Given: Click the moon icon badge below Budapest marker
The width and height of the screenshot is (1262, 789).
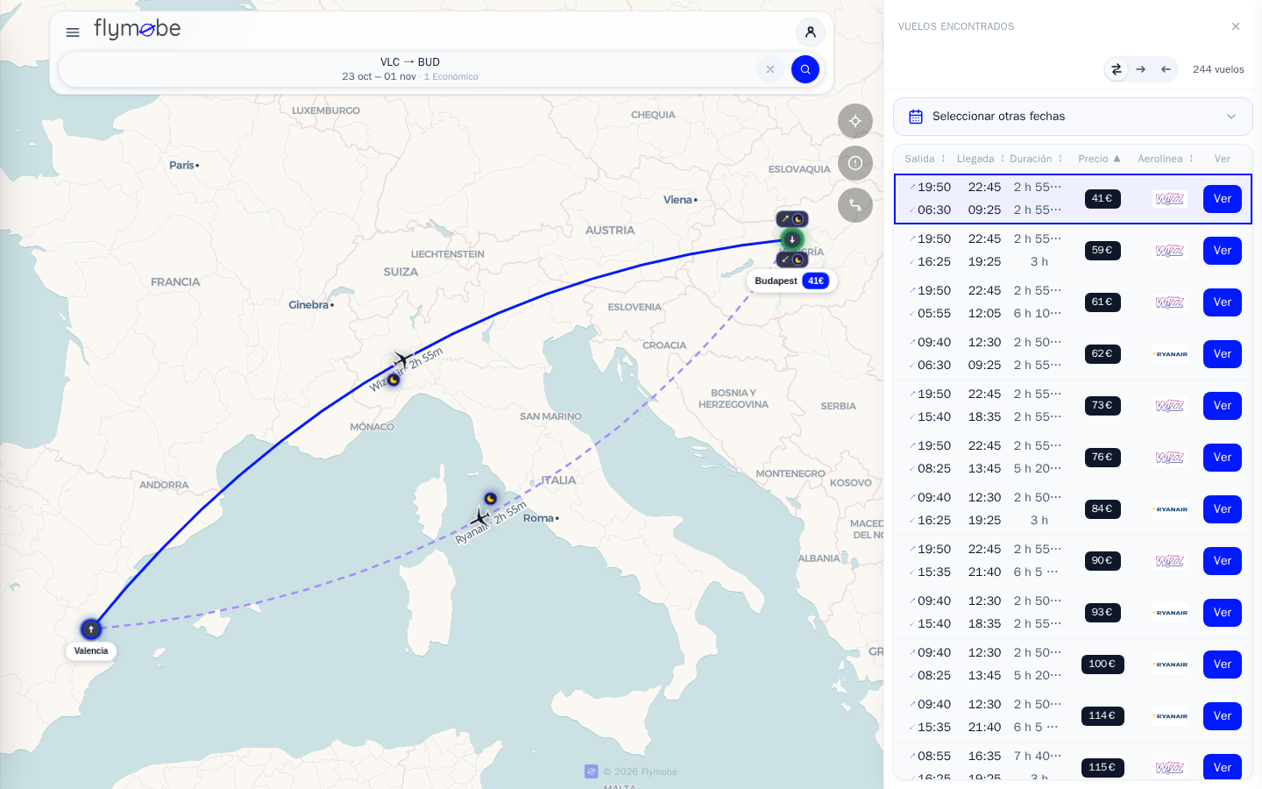Looking at the screenshot, I should (x=792, y=259).
